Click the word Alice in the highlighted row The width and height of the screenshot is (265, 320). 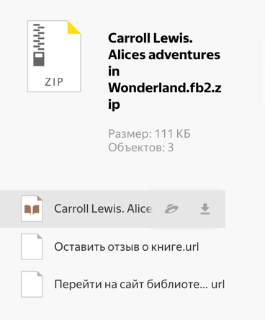(x=140, y=208)
